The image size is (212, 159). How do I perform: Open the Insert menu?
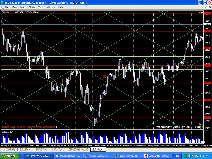[x=23, y=7]
